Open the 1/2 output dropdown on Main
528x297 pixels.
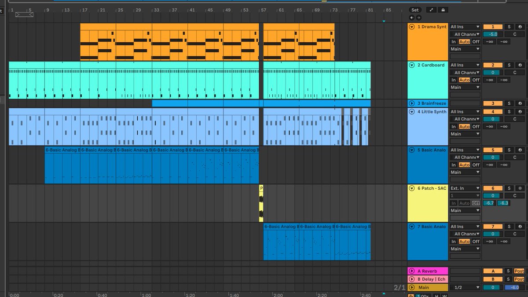pyautogui.click(x=465, y=287)
